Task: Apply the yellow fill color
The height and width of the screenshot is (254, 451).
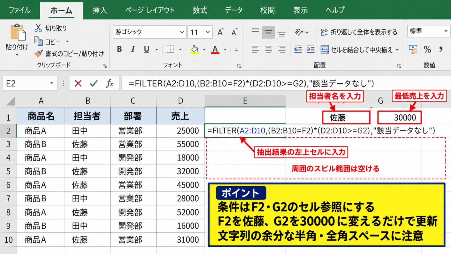Action: (194, 49)
